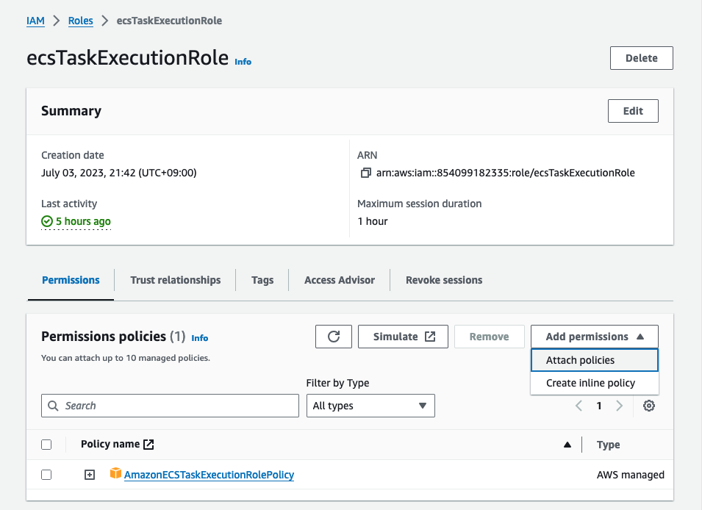Click the ecsTaskExecutionRole breadcrumb text

tap(169, 21)
